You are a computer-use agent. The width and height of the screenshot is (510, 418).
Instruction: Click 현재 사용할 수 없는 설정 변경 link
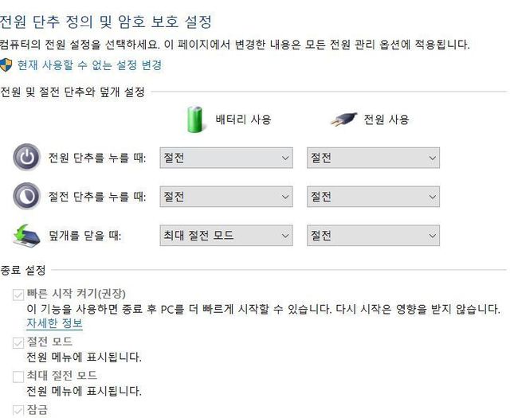pos(89,65)
